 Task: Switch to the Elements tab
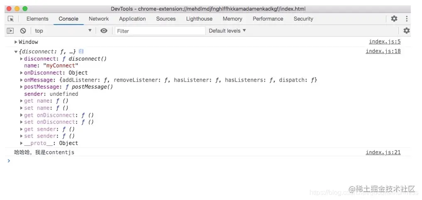point(37,19)
